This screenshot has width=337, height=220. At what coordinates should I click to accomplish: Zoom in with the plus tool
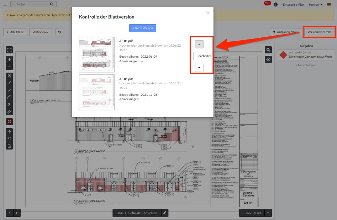tap(9, 59)
